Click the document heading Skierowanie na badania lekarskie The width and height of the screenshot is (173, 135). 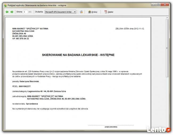click(x=78, y=55)
